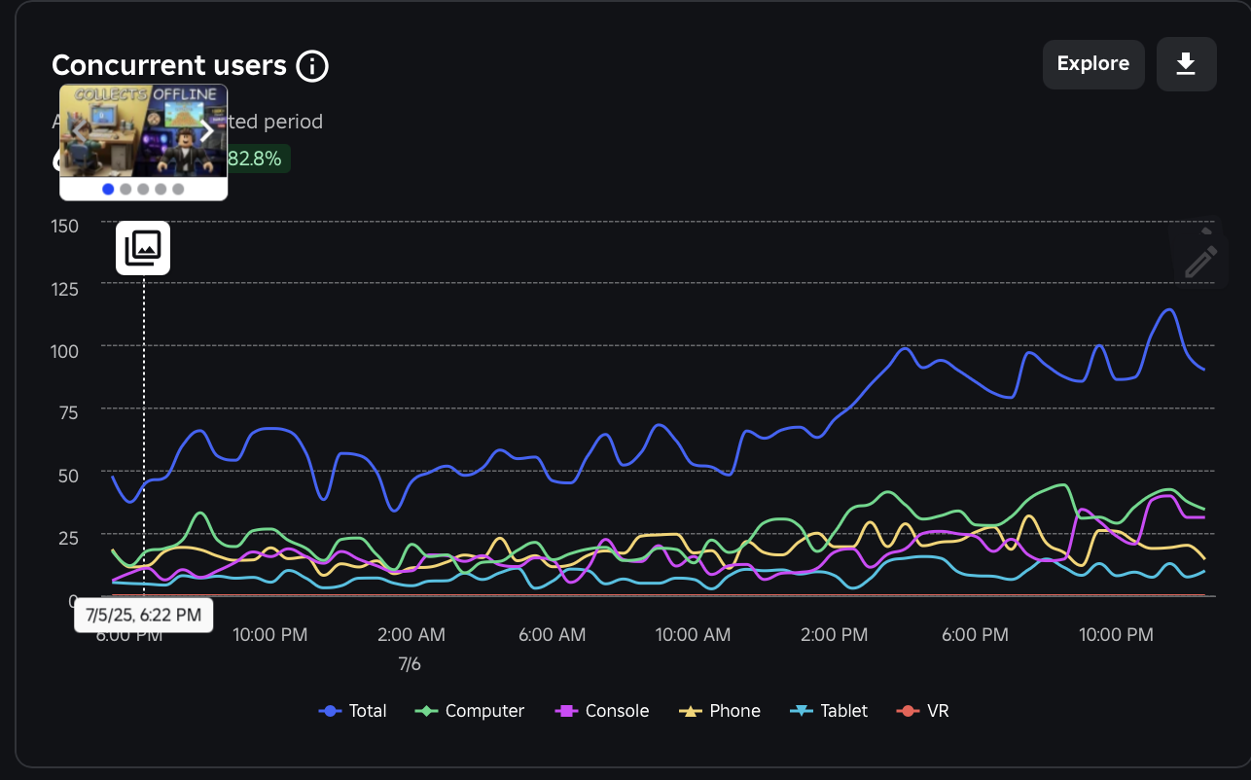Click the 7/5/25, 6:22 PM tooltip
This screenshot has width=1251, height=780.
tap(144, 615)
